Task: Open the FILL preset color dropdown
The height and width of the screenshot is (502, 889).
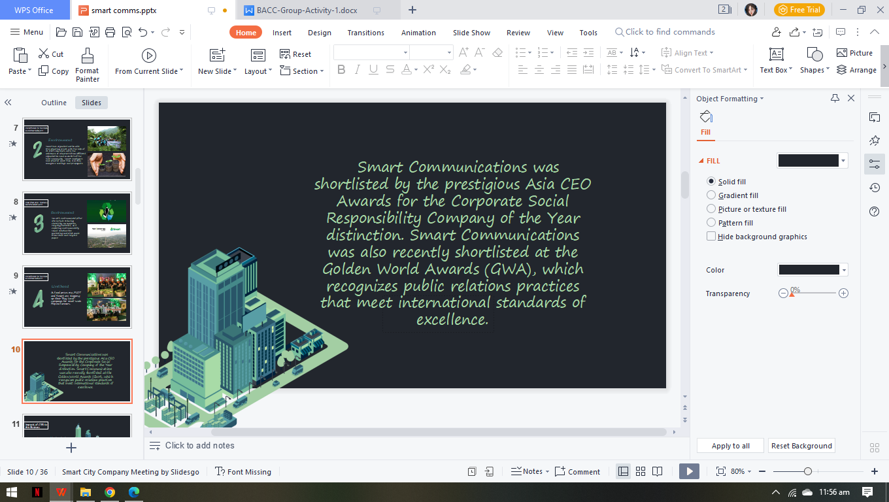Action: (x=843, y=161)
